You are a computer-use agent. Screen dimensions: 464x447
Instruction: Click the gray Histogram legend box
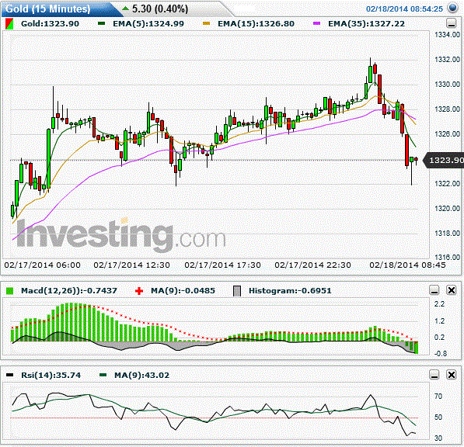pos(237,291)
